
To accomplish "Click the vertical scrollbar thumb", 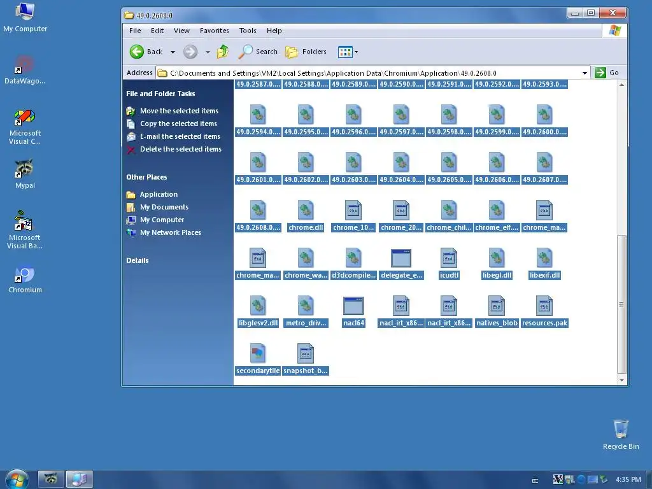I will point(621,304).
